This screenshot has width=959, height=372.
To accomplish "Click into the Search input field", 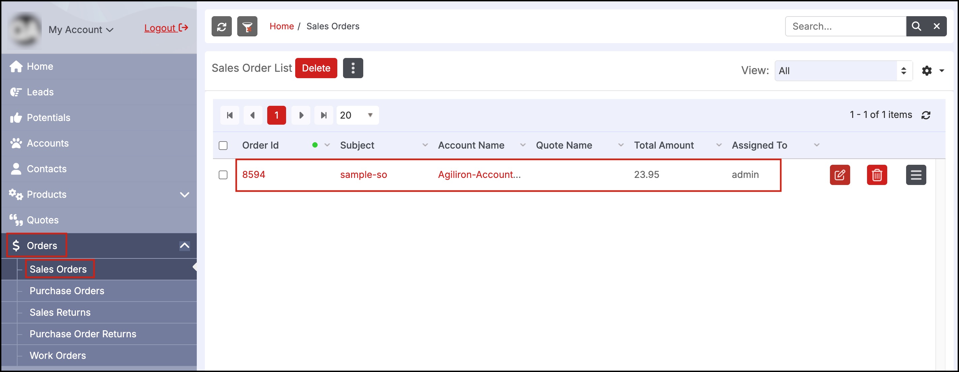I will (845, 26).
